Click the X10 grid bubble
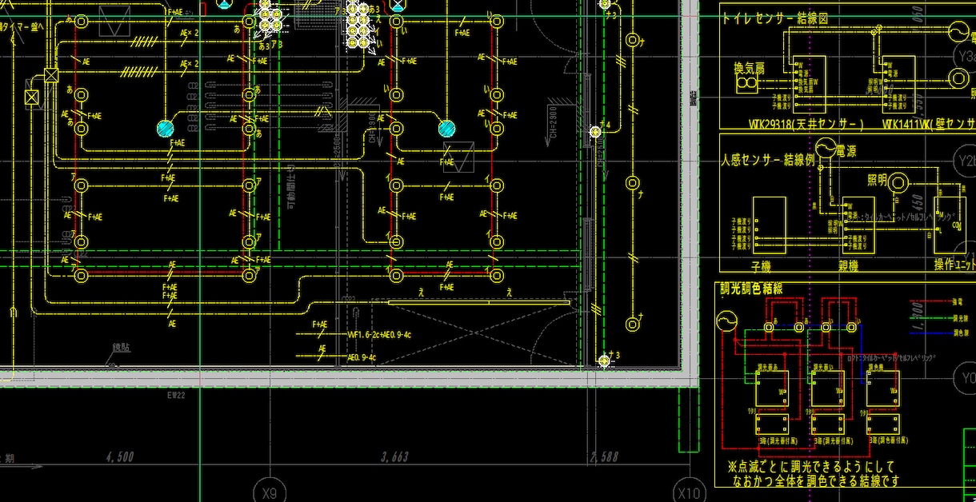This screenshot has width=976, height=502. coord(689,492)
